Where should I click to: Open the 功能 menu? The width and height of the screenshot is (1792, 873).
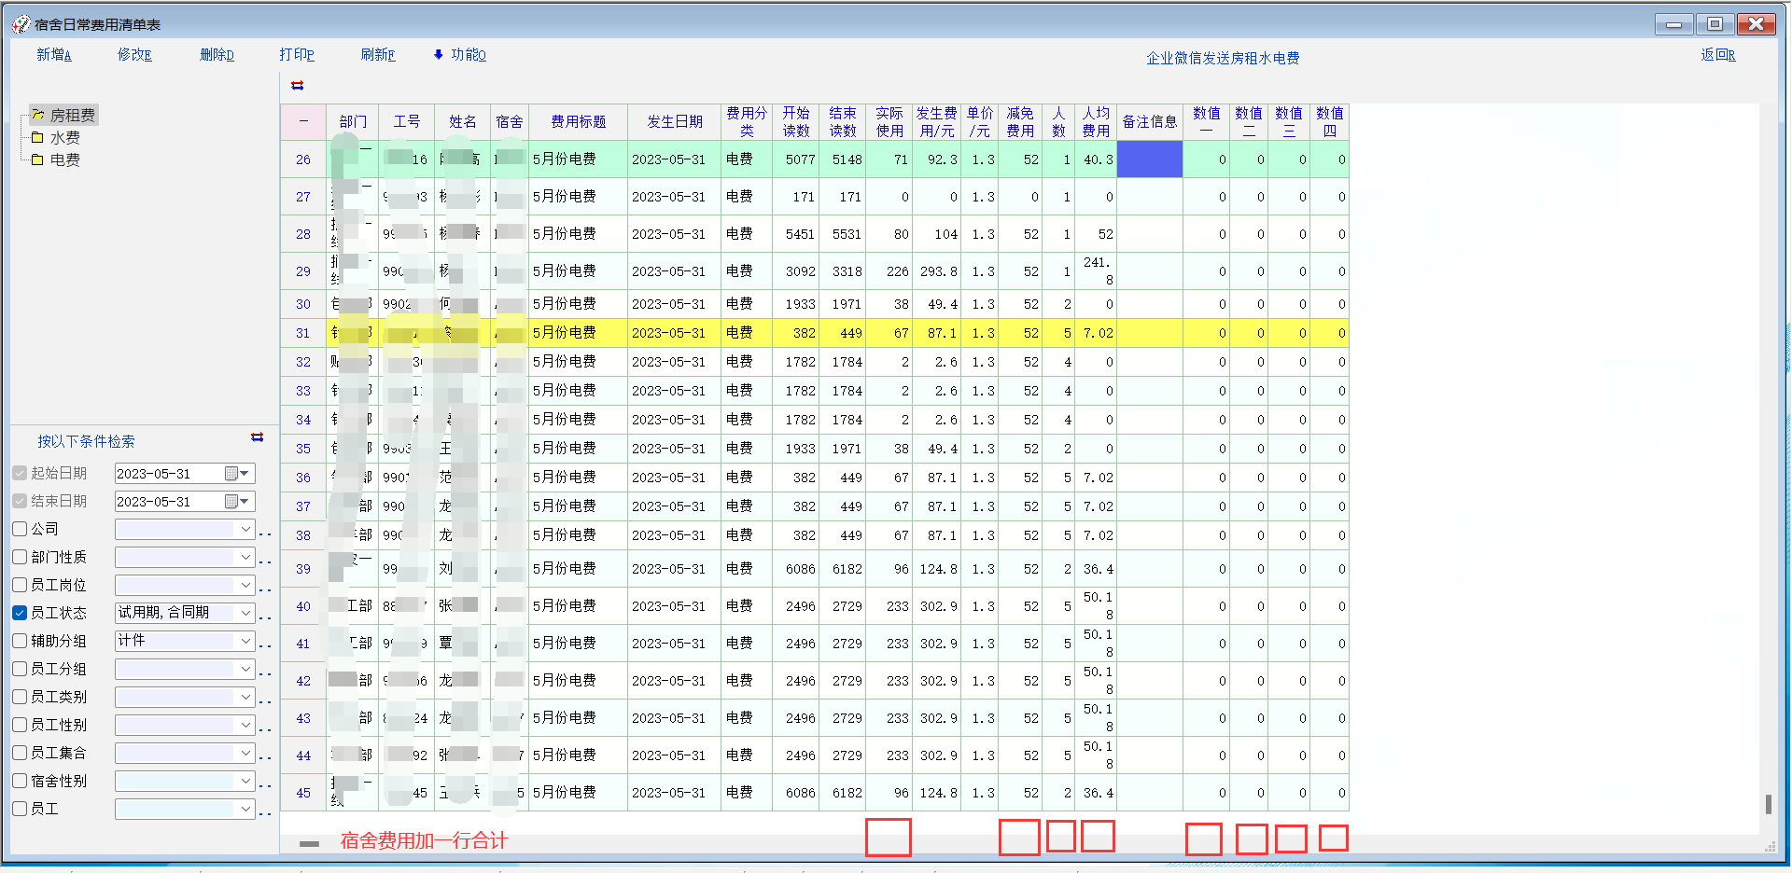(x=460, y=55)
